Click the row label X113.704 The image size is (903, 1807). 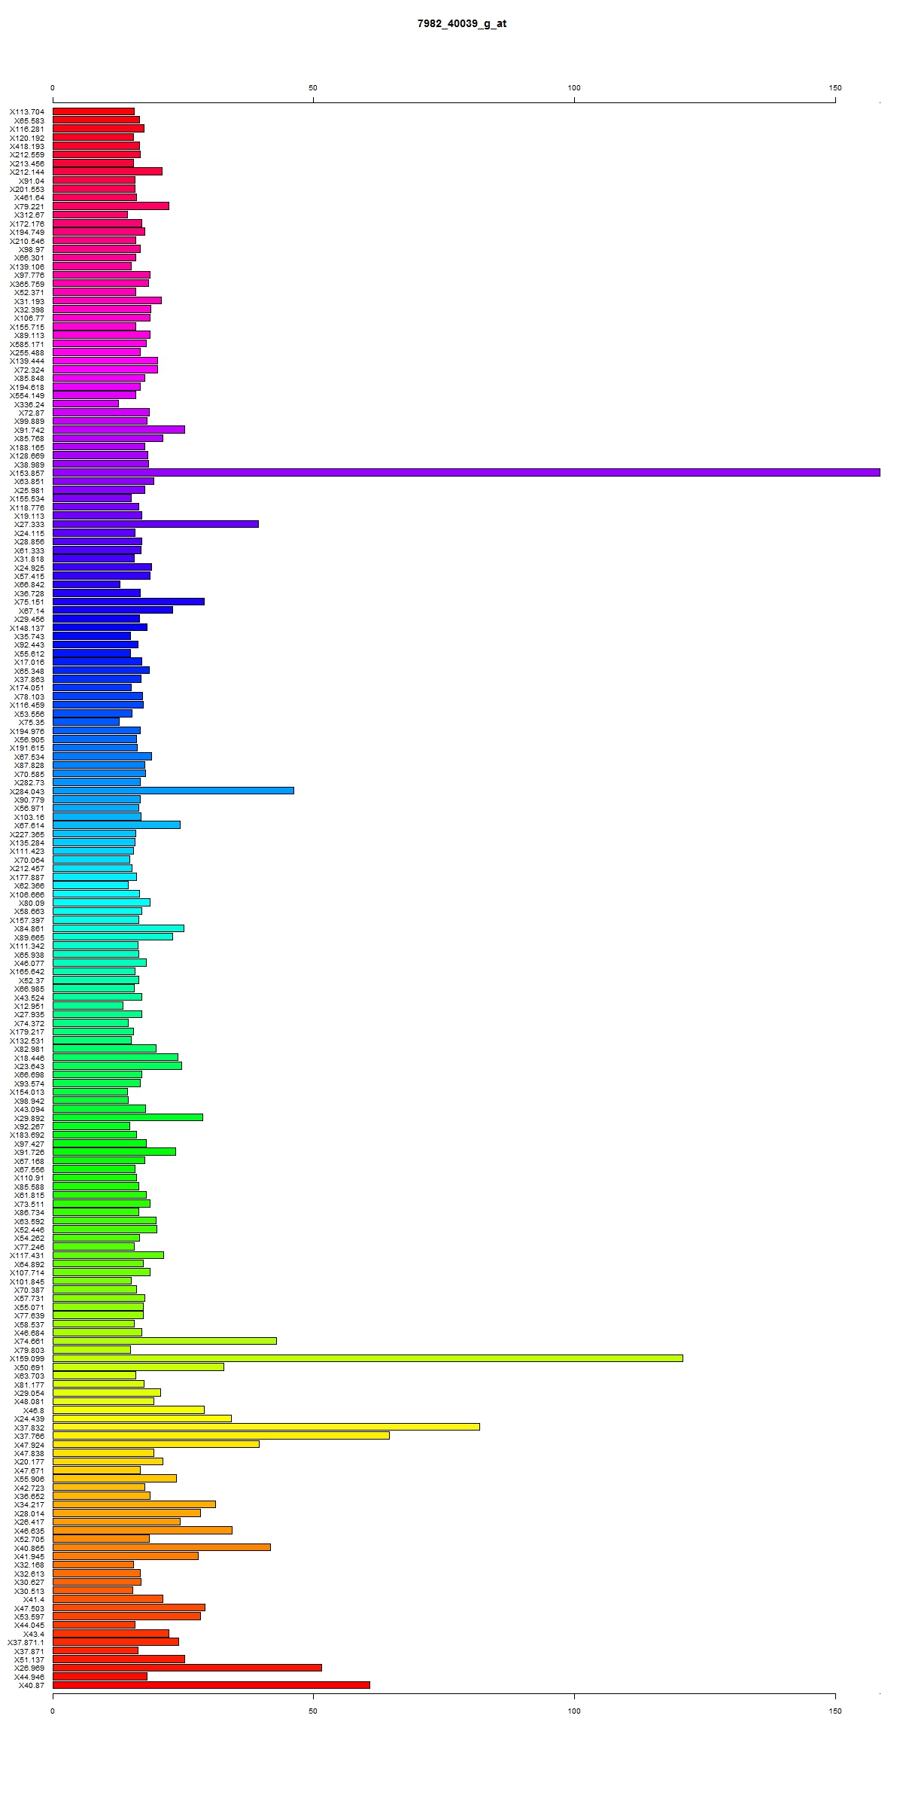pyautogui.click(x=27, y=112)
